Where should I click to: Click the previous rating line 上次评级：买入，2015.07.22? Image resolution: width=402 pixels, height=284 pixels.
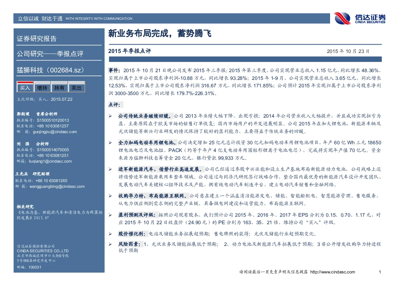point(45,99)
